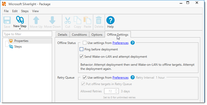Click the New Step footprints icon
The image size is (207, 105).
[x=20, y=20]
